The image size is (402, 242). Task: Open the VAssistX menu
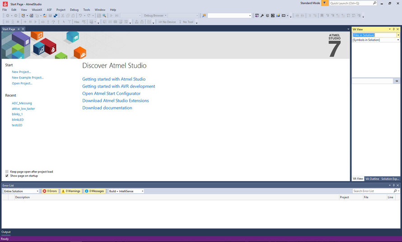pyautogui.click(x=37, y=10)
